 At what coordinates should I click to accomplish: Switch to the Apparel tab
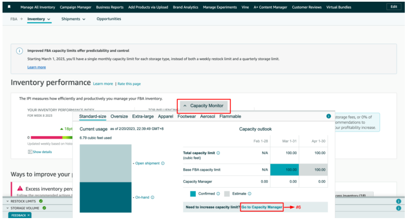click(x=166, y=116)
